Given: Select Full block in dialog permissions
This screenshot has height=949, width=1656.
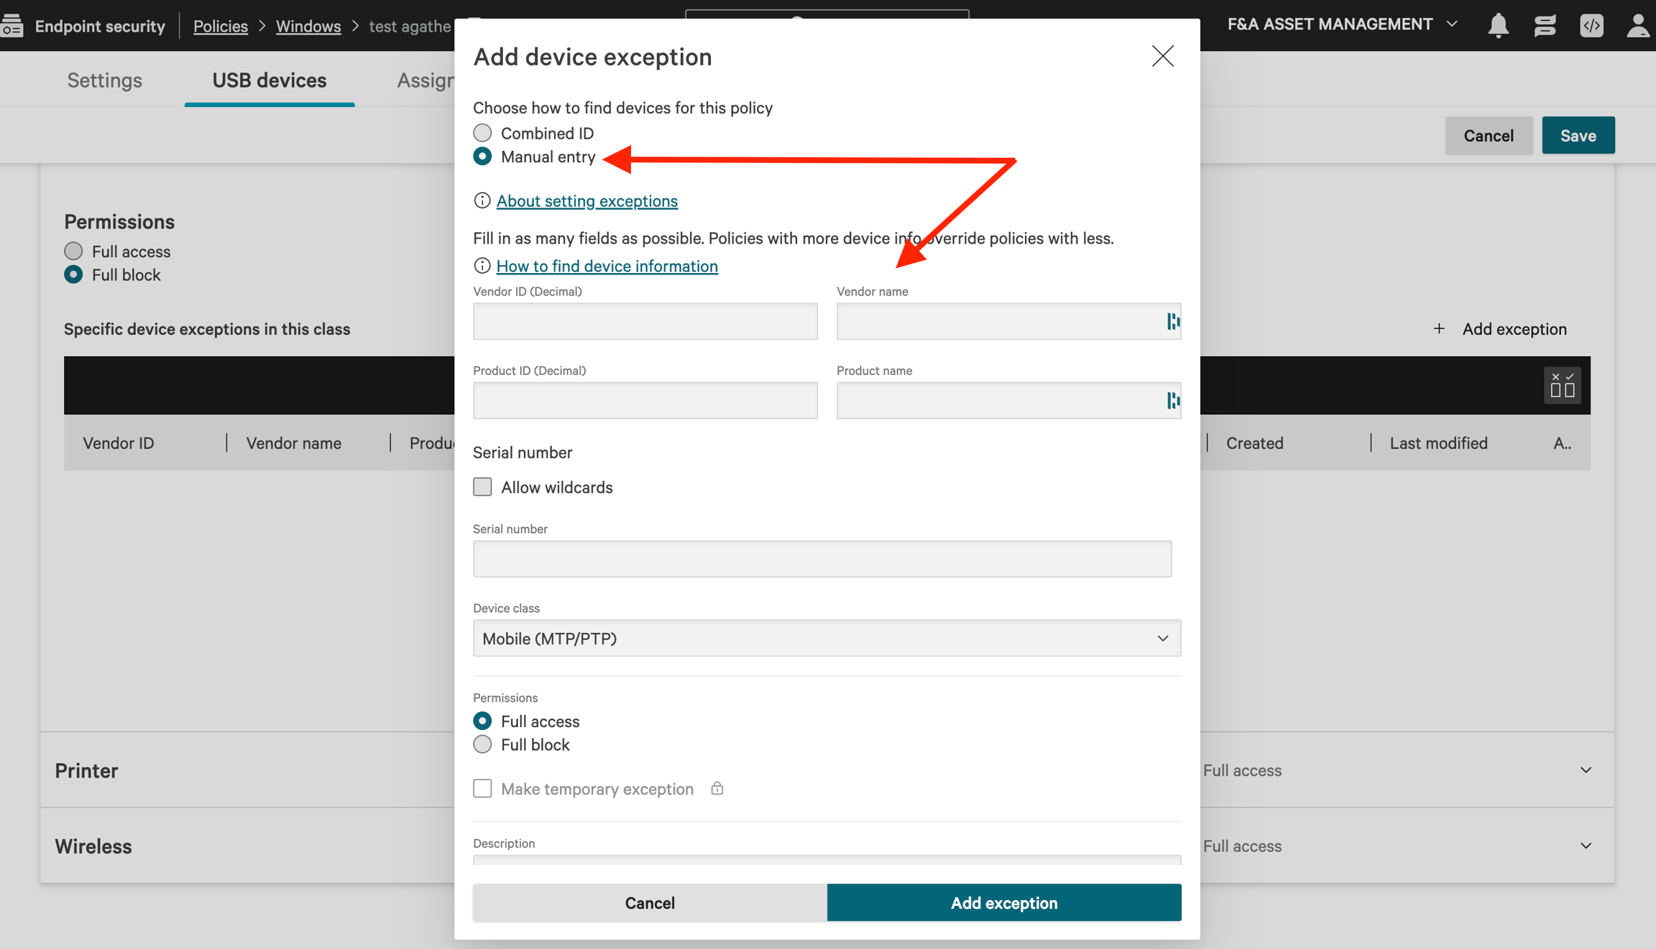Looking at the screenshot, I should click(x=482, y=744).
